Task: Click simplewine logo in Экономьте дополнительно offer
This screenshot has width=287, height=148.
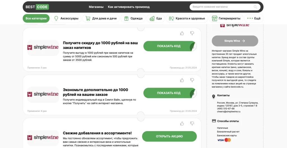Action: [43, 95]
